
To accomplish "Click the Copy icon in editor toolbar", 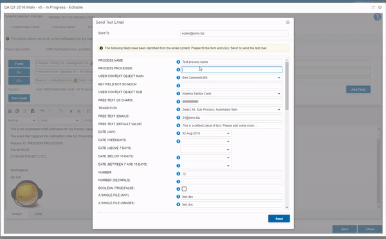I will tap(17, 111).
